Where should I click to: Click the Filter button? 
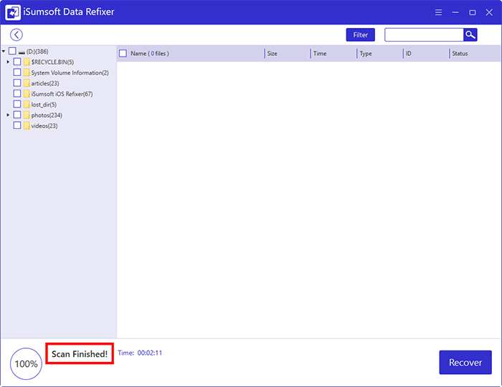[x=361, y=35]
